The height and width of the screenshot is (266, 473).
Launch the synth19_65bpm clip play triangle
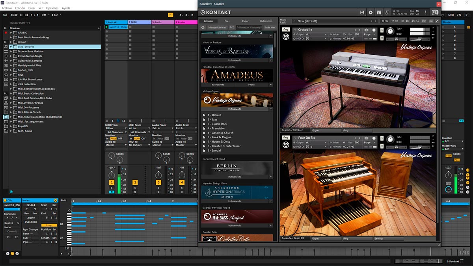[x=107, y=27]
